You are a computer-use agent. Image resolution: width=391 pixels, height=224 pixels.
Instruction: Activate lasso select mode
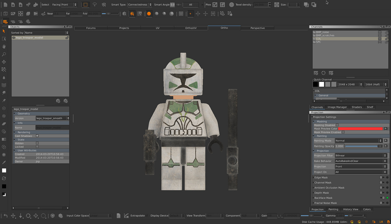[x=95, y=5]
